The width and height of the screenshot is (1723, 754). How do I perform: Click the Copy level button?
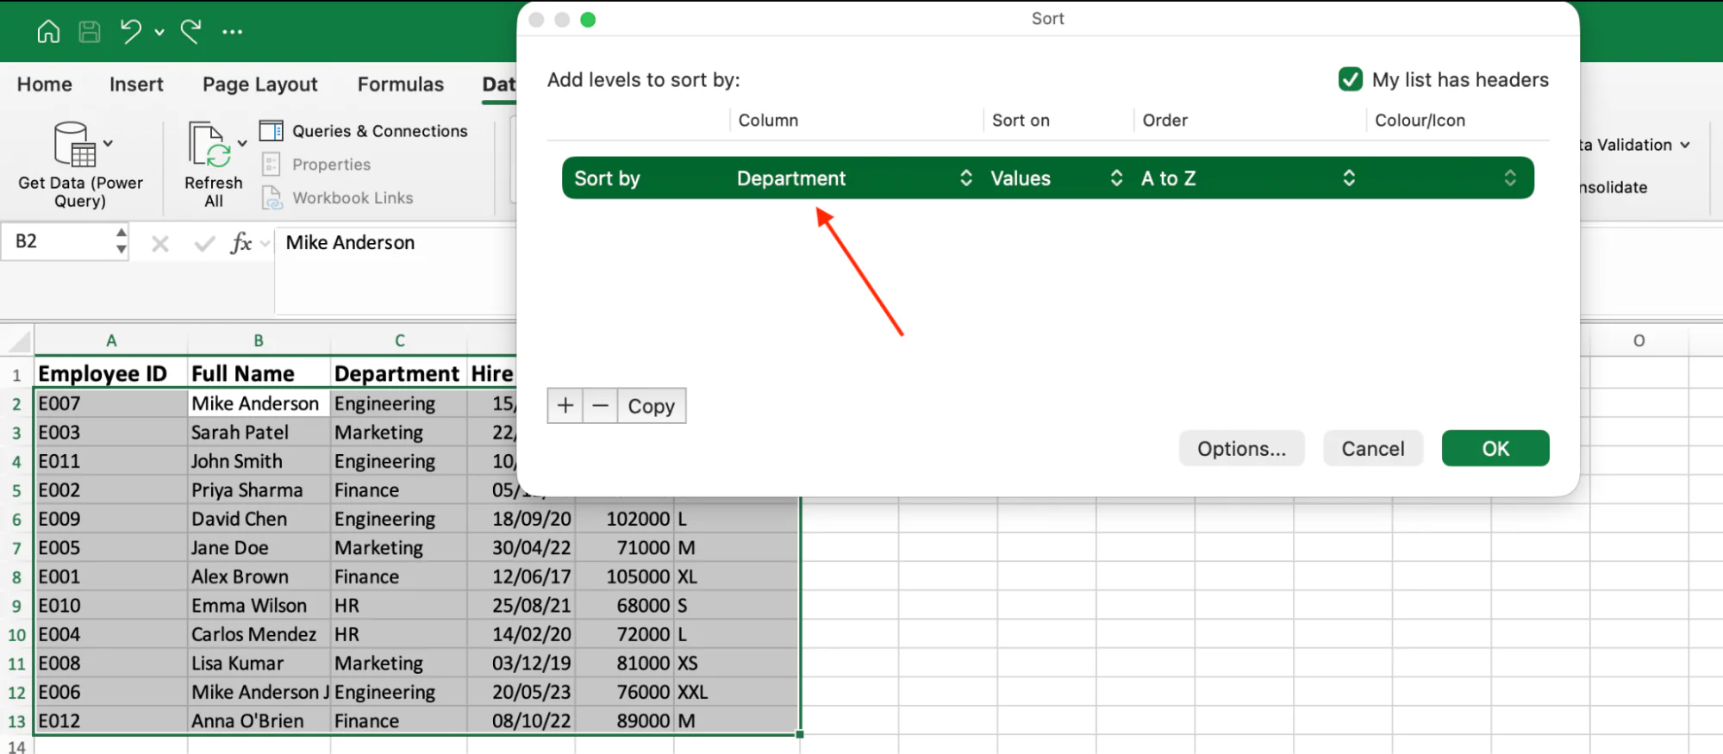(652, 406)
